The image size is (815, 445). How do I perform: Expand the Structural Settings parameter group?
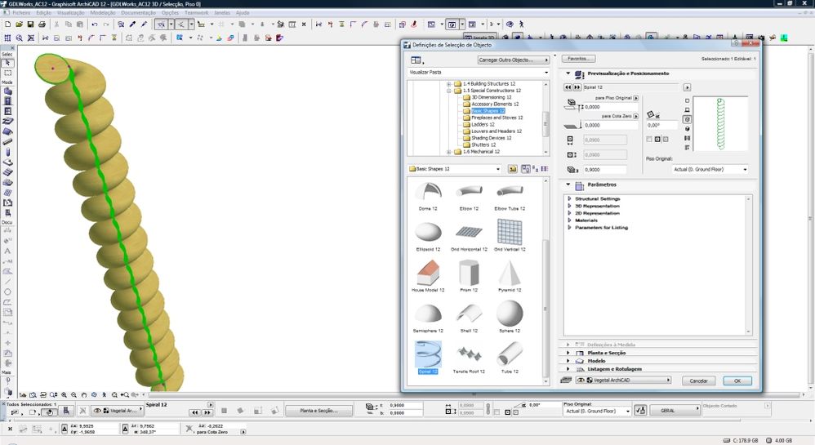point(569,198)
